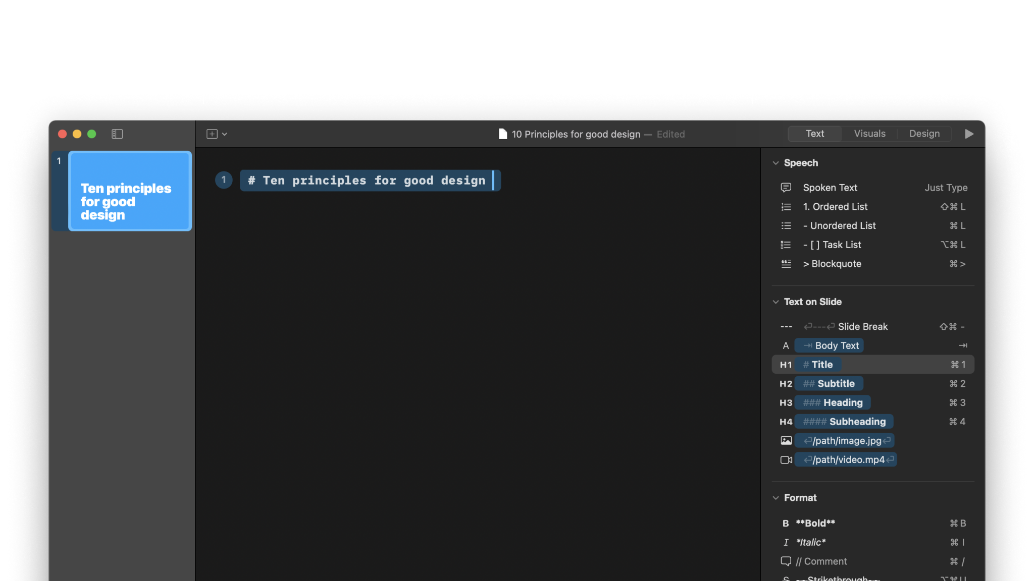Click the Ordered List icon
Viewport: 1034px width, 581px height.
click(x=786, y=207)
